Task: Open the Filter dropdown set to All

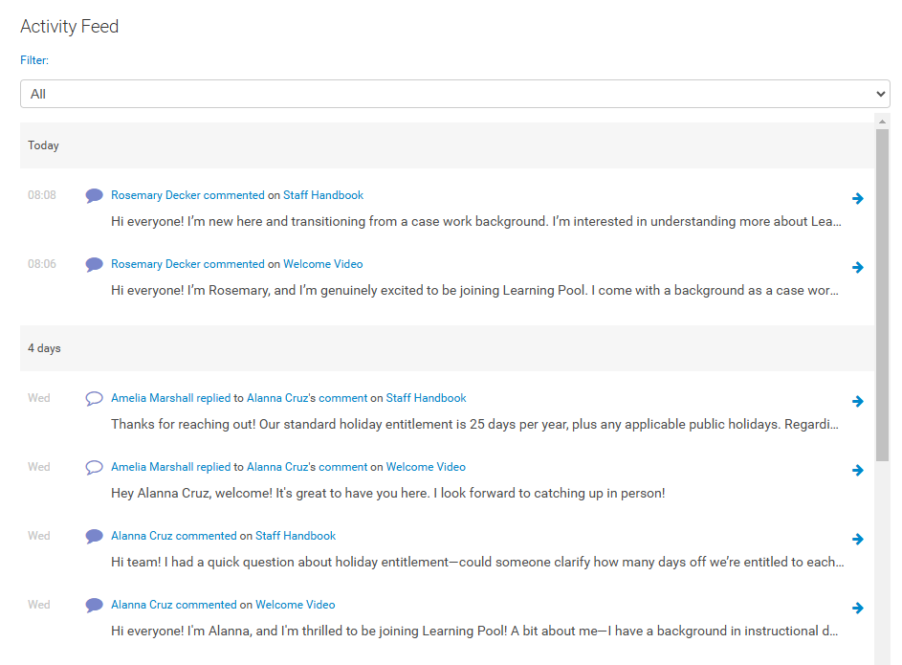Action: pos(454,94)
